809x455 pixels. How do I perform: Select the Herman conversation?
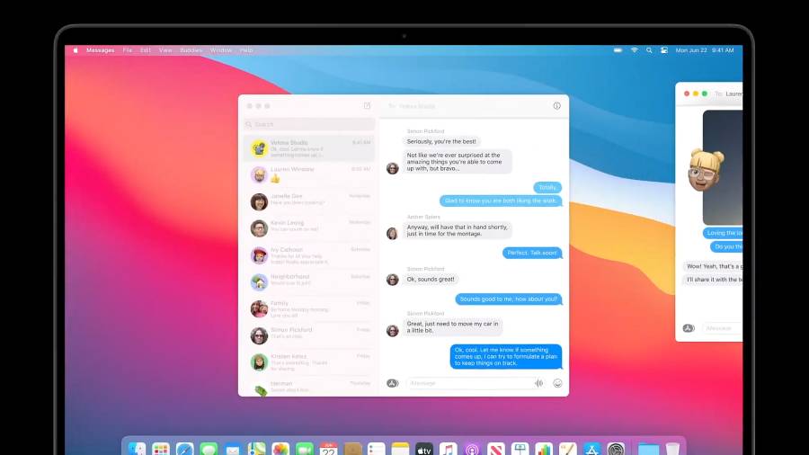click(309, 387)
